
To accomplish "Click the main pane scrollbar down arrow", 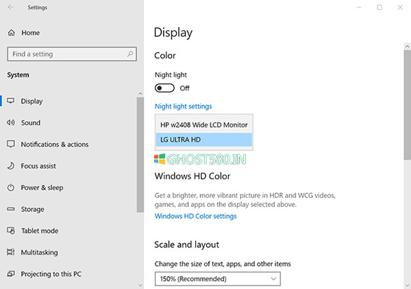I will (x=407, y=285).
